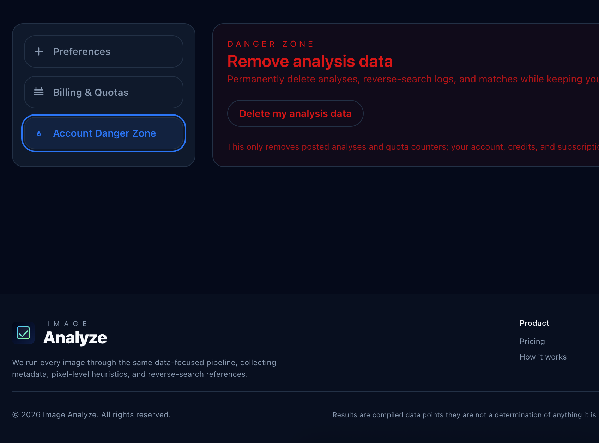Screen dimensions: 599x443
Task: Click the red DANGER ZONE label
Action: (x=270, y=44)
